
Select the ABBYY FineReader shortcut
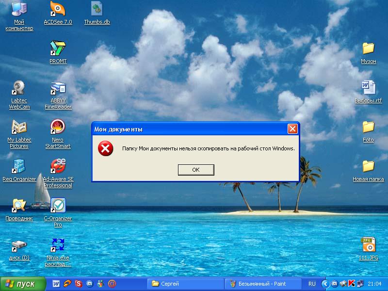point(58,95)
